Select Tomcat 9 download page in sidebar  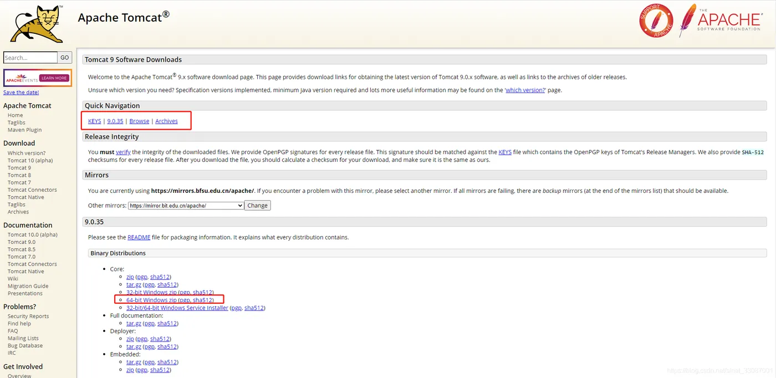19,167
